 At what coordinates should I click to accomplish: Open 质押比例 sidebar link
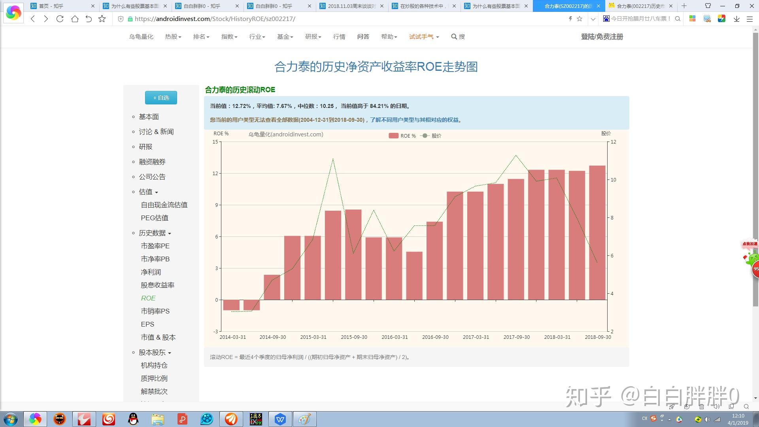[154, 378]
